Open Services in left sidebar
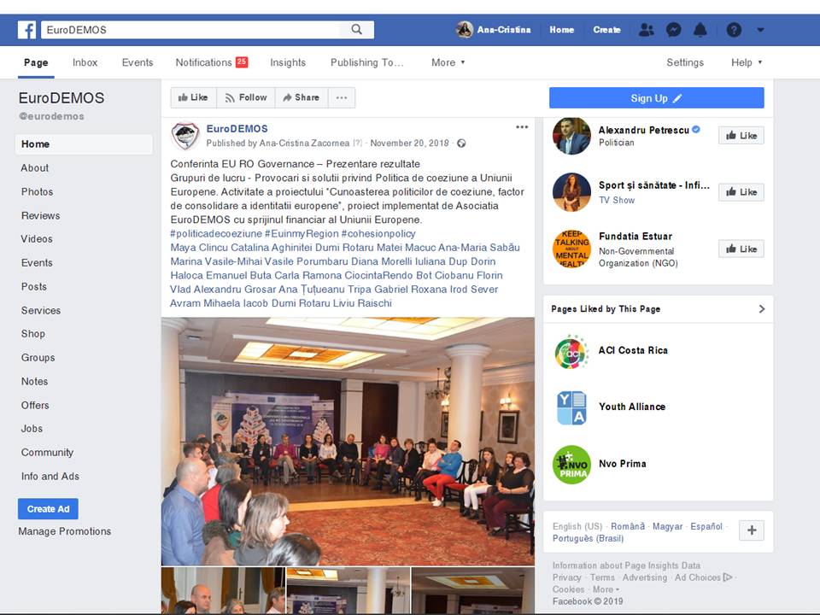The image size is (820, 615). click(41, 311)
